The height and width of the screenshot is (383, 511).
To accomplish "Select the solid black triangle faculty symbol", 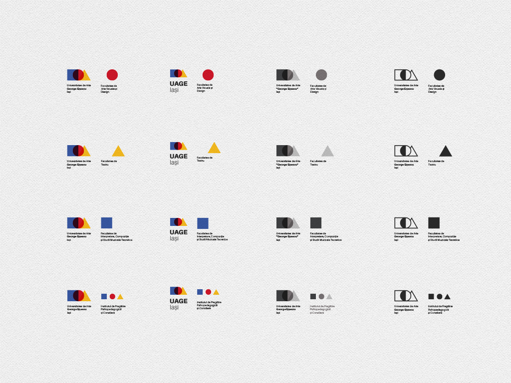I will [x=446, y=151].
